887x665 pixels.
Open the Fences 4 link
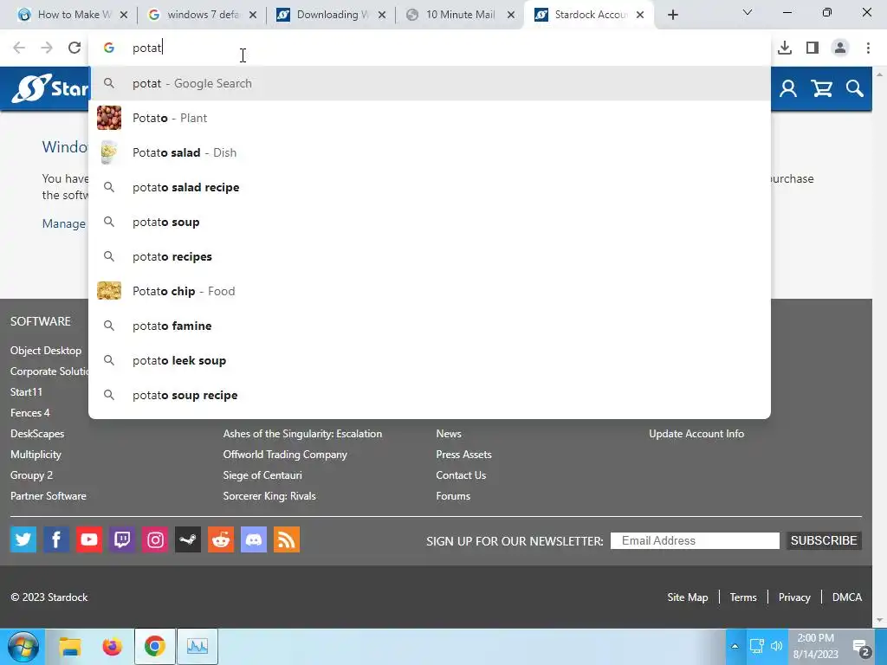[30, 413]
